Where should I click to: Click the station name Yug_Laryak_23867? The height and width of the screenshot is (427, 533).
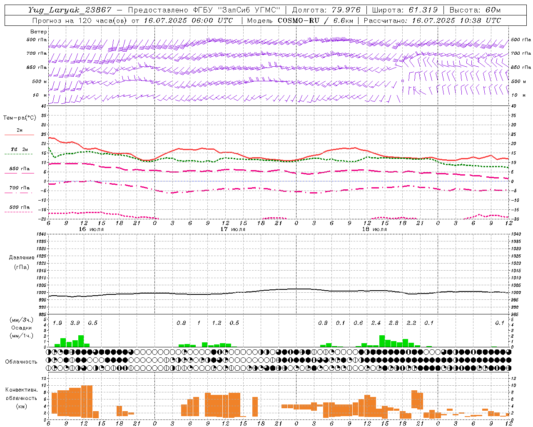70,10
